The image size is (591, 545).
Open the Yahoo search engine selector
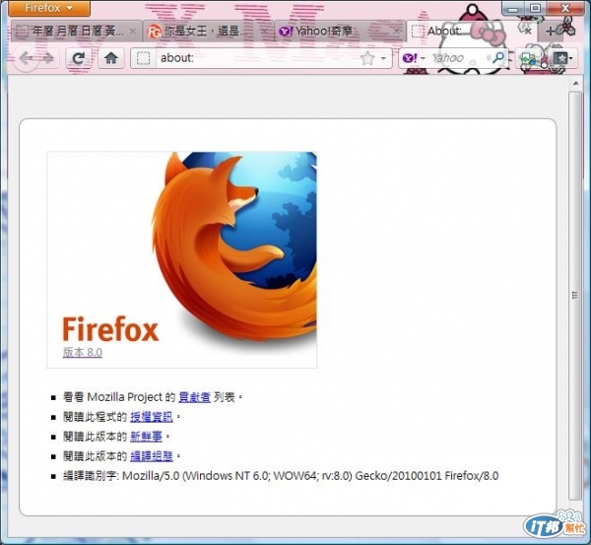click(413, 58)
